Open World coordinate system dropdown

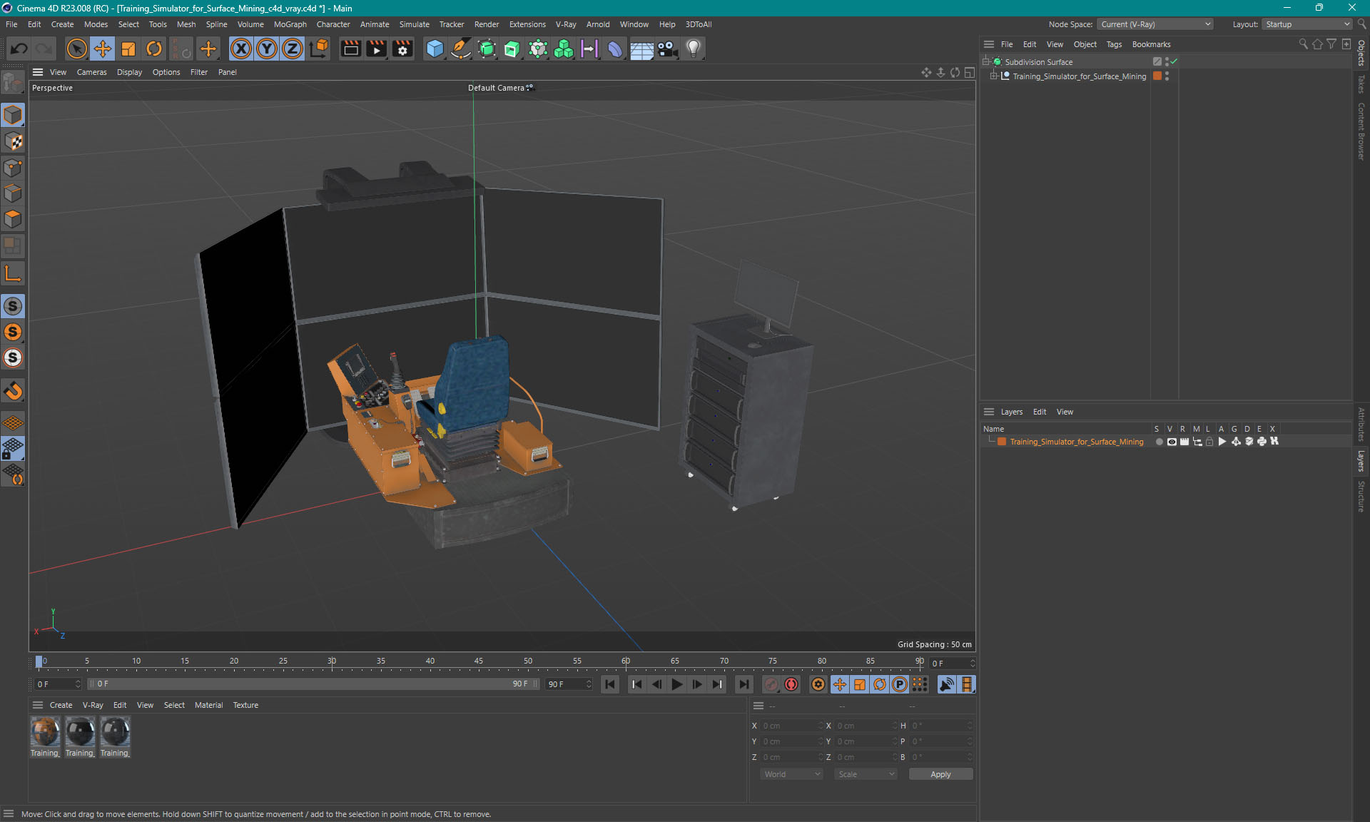coord(791,774)
